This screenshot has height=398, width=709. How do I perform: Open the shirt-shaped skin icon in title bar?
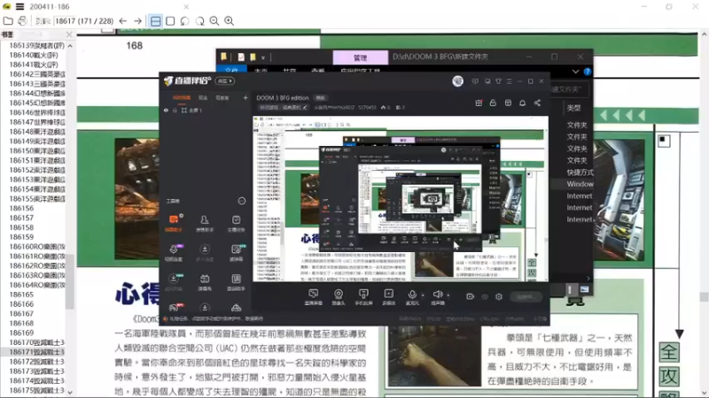pyautogui.click(x=498, y=81)
